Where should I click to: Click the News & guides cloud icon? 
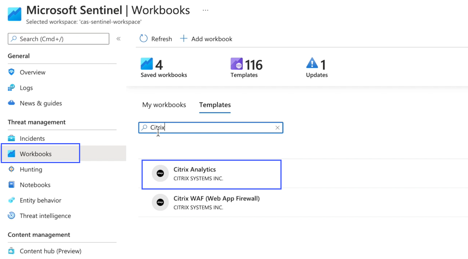12,103
